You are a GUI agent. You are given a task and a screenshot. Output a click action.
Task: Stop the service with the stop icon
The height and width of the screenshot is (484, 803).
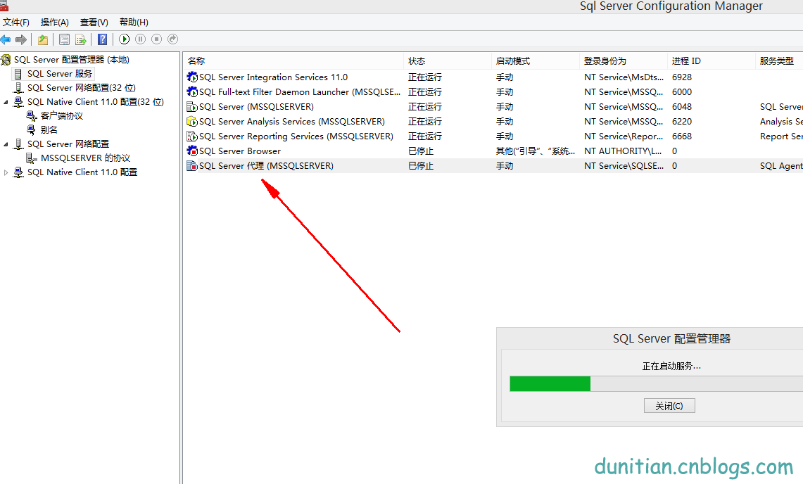pyautogui.click(x=157, y=39)
